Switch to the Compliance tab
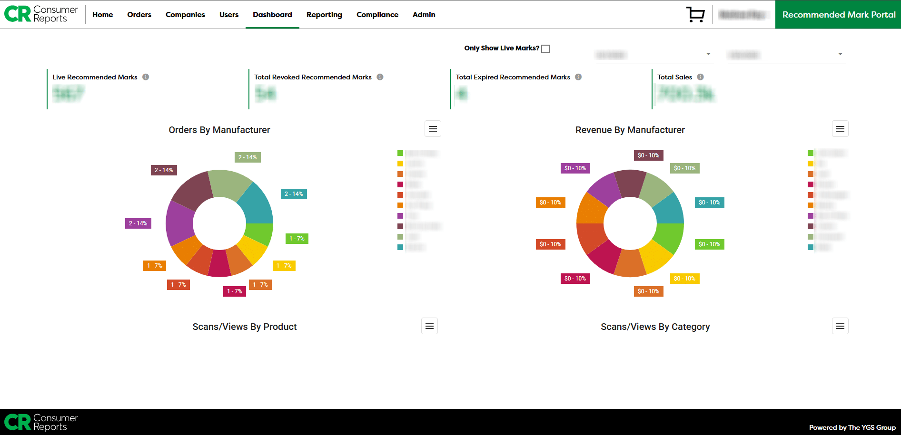The width and height of the screenshot is (901, 435). click(377, 15)
